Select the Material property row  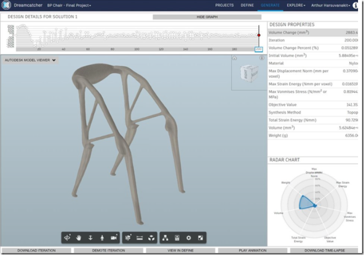point(313,63)
